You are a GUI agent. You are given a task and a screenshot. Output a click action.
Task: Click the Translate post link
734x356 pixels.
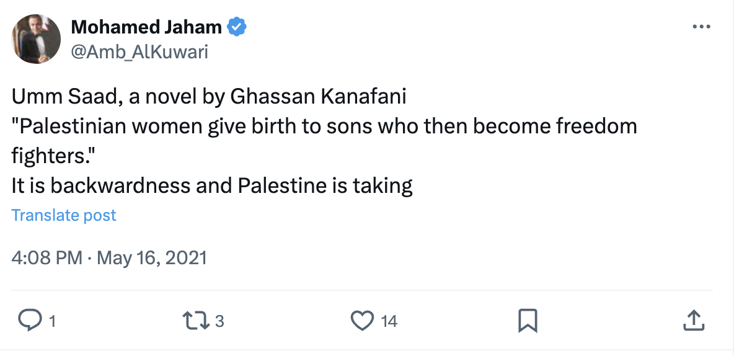click(64, 215)
